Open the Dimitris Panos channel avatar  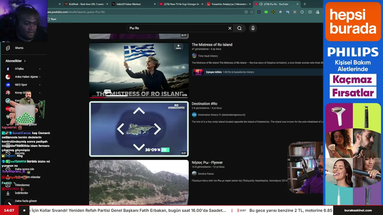pos(194,173)
